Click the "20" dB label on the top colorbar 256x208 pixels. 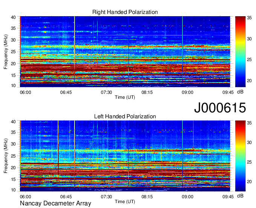(x=249, y=81)
